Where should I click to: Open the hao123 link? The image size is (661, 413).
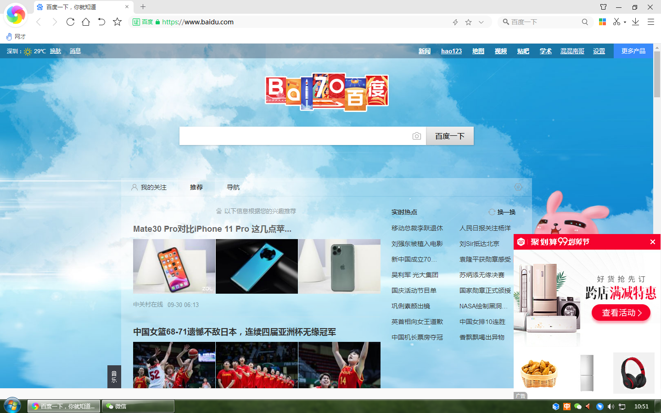point(451,51)
